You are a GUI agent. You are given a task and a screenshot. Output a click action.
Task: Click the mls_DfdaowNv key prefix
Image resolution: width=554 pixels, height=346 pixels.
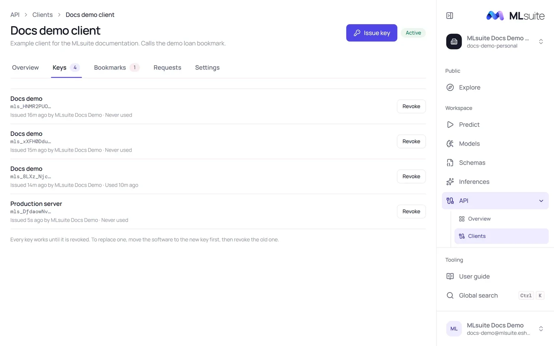point(31,212)
